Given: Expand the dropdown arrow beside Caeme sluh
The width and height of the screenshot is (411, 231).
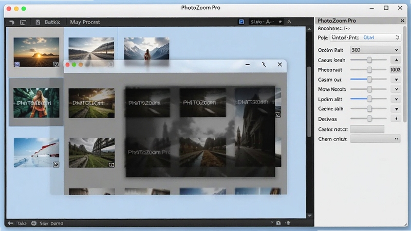Looking at the screenshot, I should click(x=396, y=109).
